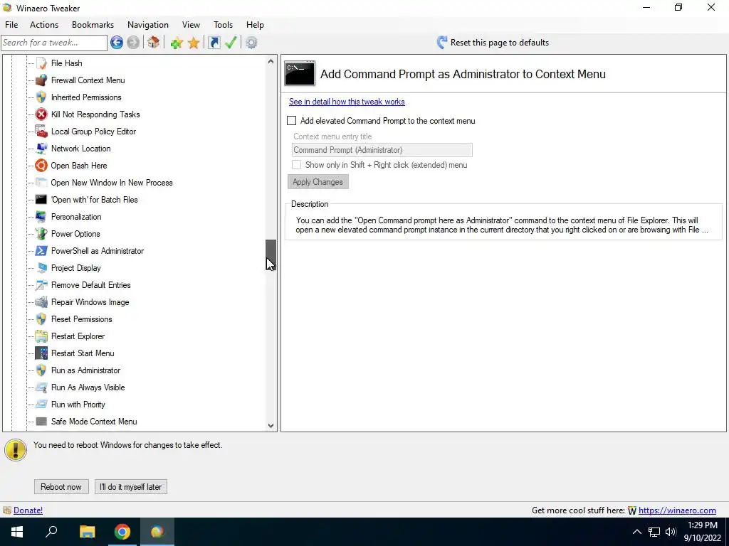The image size is (729, 546).
Task: Click the volume speaker tray icon
Action: pos(671,532)
